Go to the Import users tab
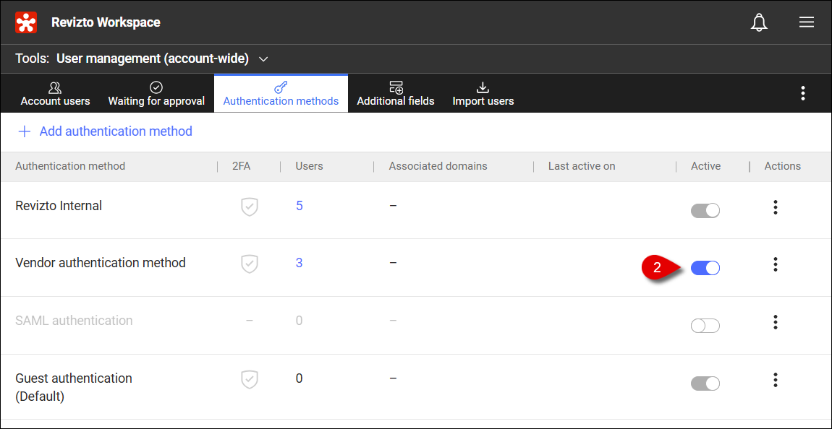Viewport: 832px width, 429px height. 483,94
